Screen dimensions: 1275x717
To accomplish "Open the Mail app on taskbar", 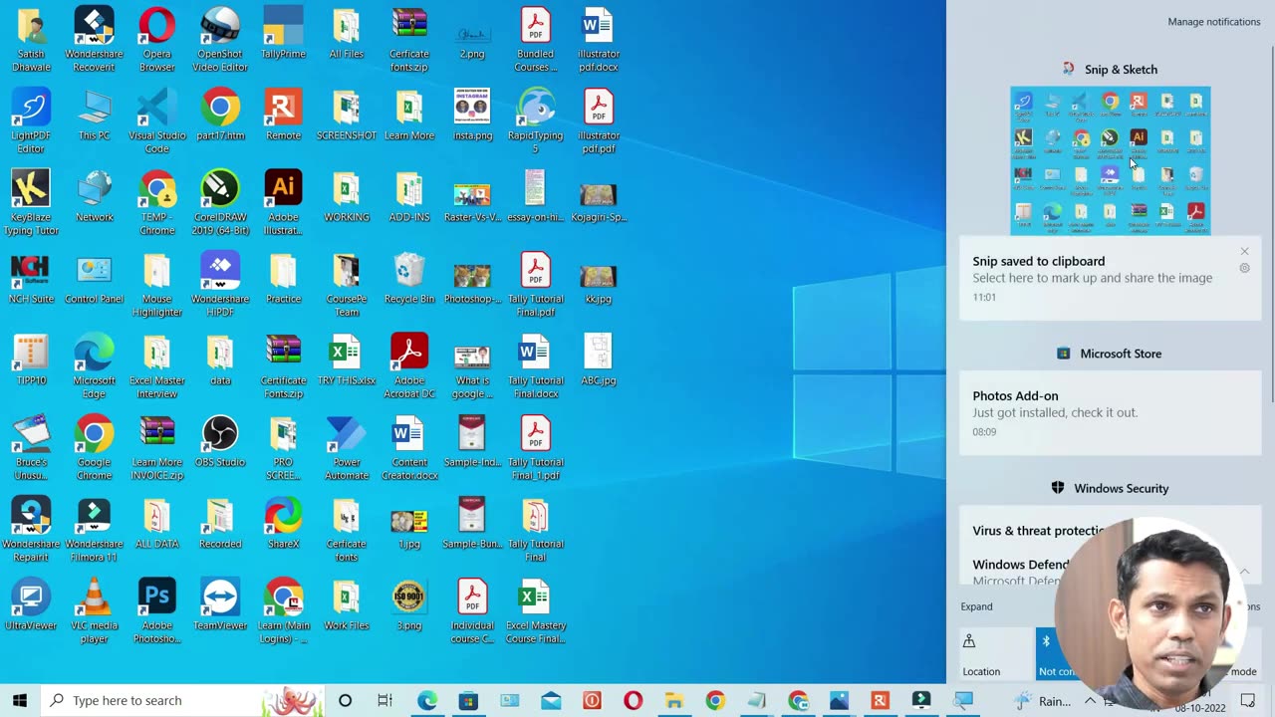I will pyautogui.click(x=551, y=701).
